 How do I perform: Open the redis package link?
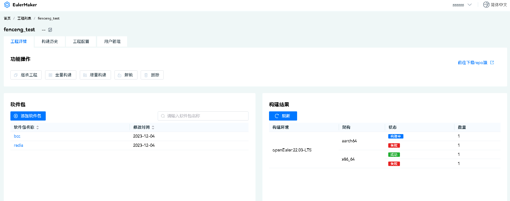point(19,145)
